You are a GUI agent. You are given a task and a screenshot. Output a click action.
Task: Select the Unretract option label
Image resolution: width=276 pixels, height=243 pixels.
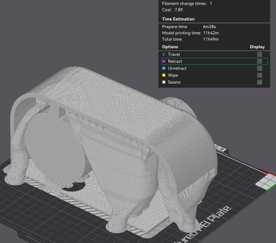[177, 68]
